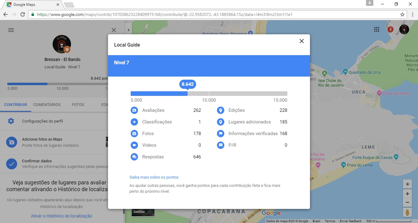
Task: Close the Local Guide dialog
Action: pyautogui.click(x=302, y=41)
